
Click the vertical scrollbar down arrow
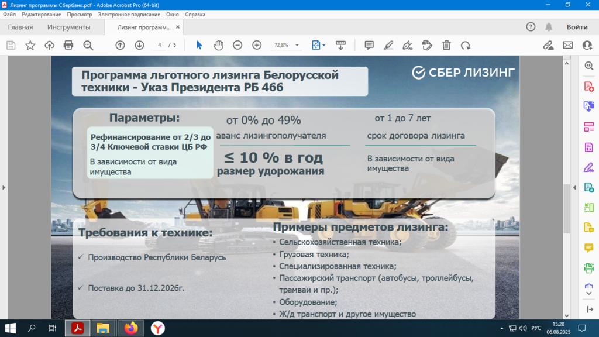[x=566, y=316]
